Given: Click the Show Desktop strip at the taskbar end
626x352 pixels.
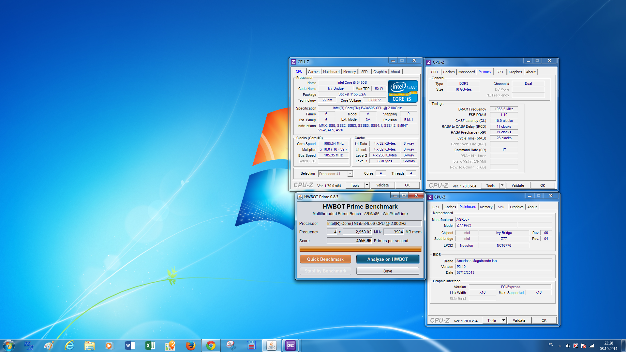Looking at the screenshot, I should [x=623, y=345].
